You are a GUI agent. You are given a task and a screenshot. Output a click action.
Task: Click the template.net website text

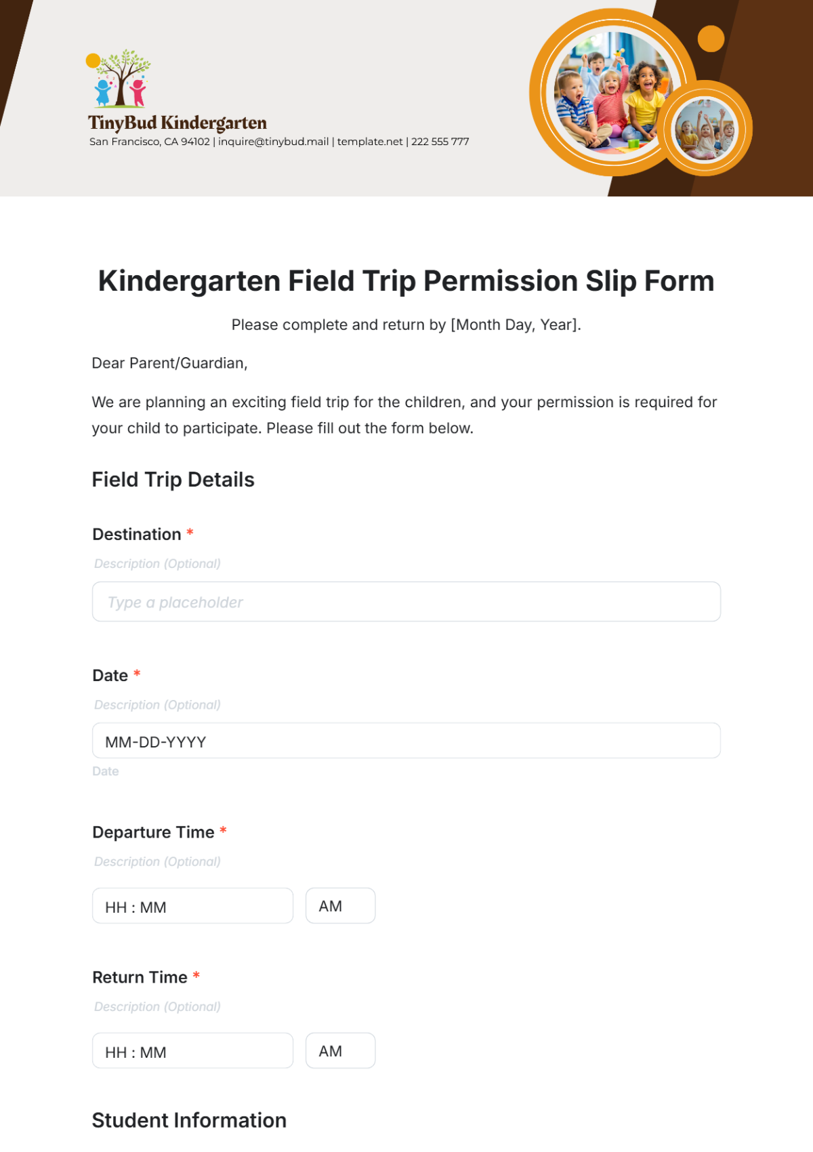[x=370, y=142]
